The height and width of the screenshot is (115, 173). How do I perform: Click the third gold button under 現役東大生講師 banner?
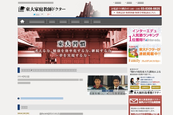(x=156, y=87)
